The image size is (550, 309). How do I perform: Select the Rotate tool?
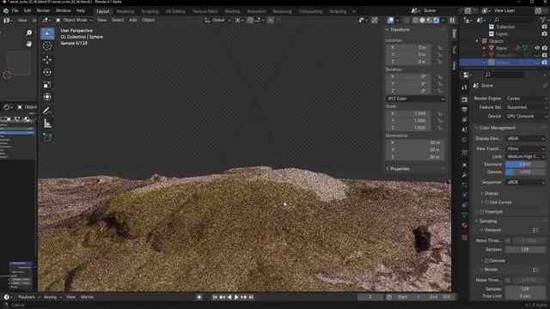coord(47,72)
